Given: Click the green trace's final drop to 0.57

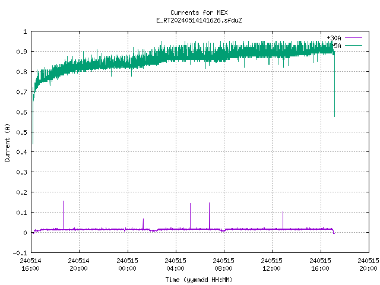Looking at the screenshot, I should pyautogui.click(x=334, y=85).
